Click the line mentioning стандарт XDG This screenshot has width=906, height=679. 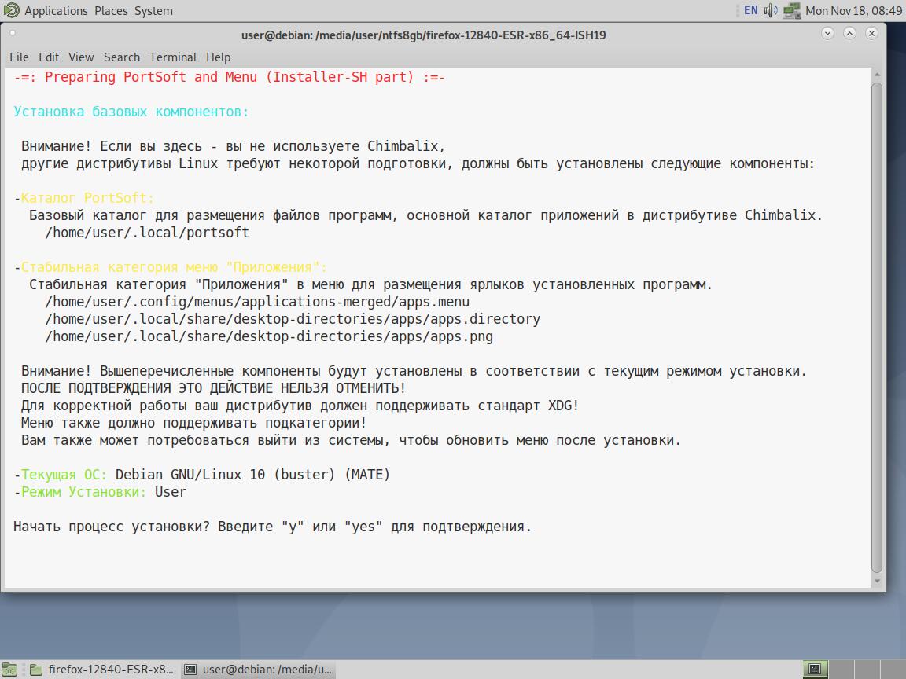[x=300, y=406]
